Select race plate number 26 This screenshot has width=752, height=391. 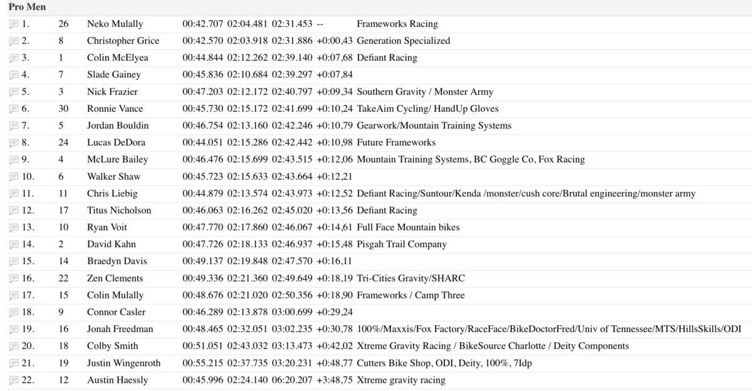pyautogui.click(x=65, y=24)
